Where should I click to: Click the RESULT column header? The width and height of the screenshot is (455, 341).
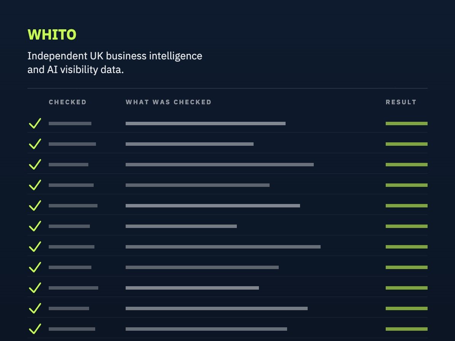point(401,102)
